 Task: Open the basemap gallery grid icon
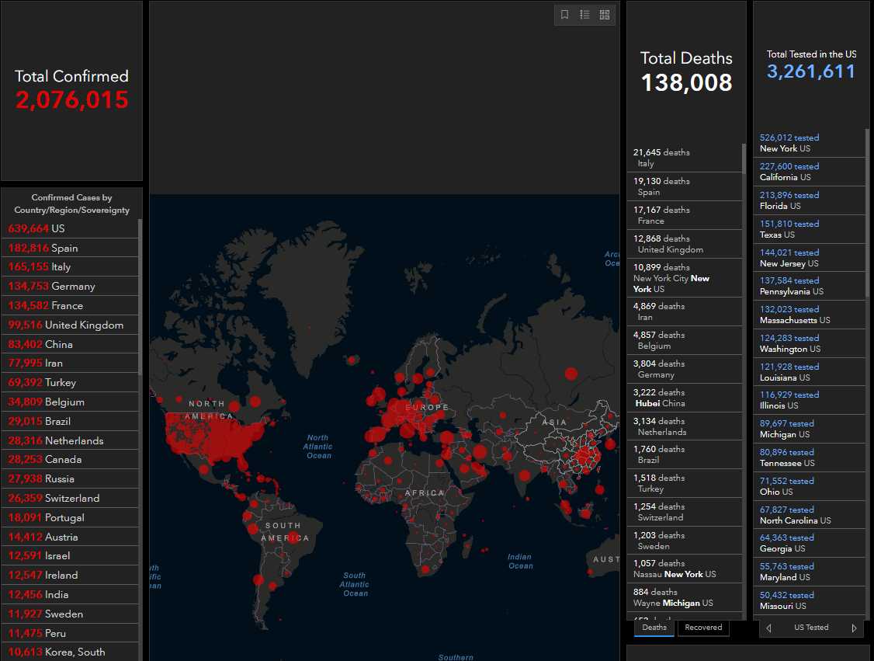tap(605, 15)
